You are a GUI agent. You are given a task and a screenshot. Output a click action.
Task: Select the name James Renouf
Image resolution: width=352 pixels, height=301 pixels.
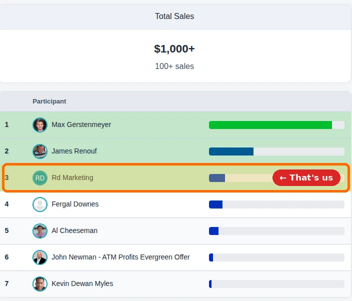click(74, 151)
